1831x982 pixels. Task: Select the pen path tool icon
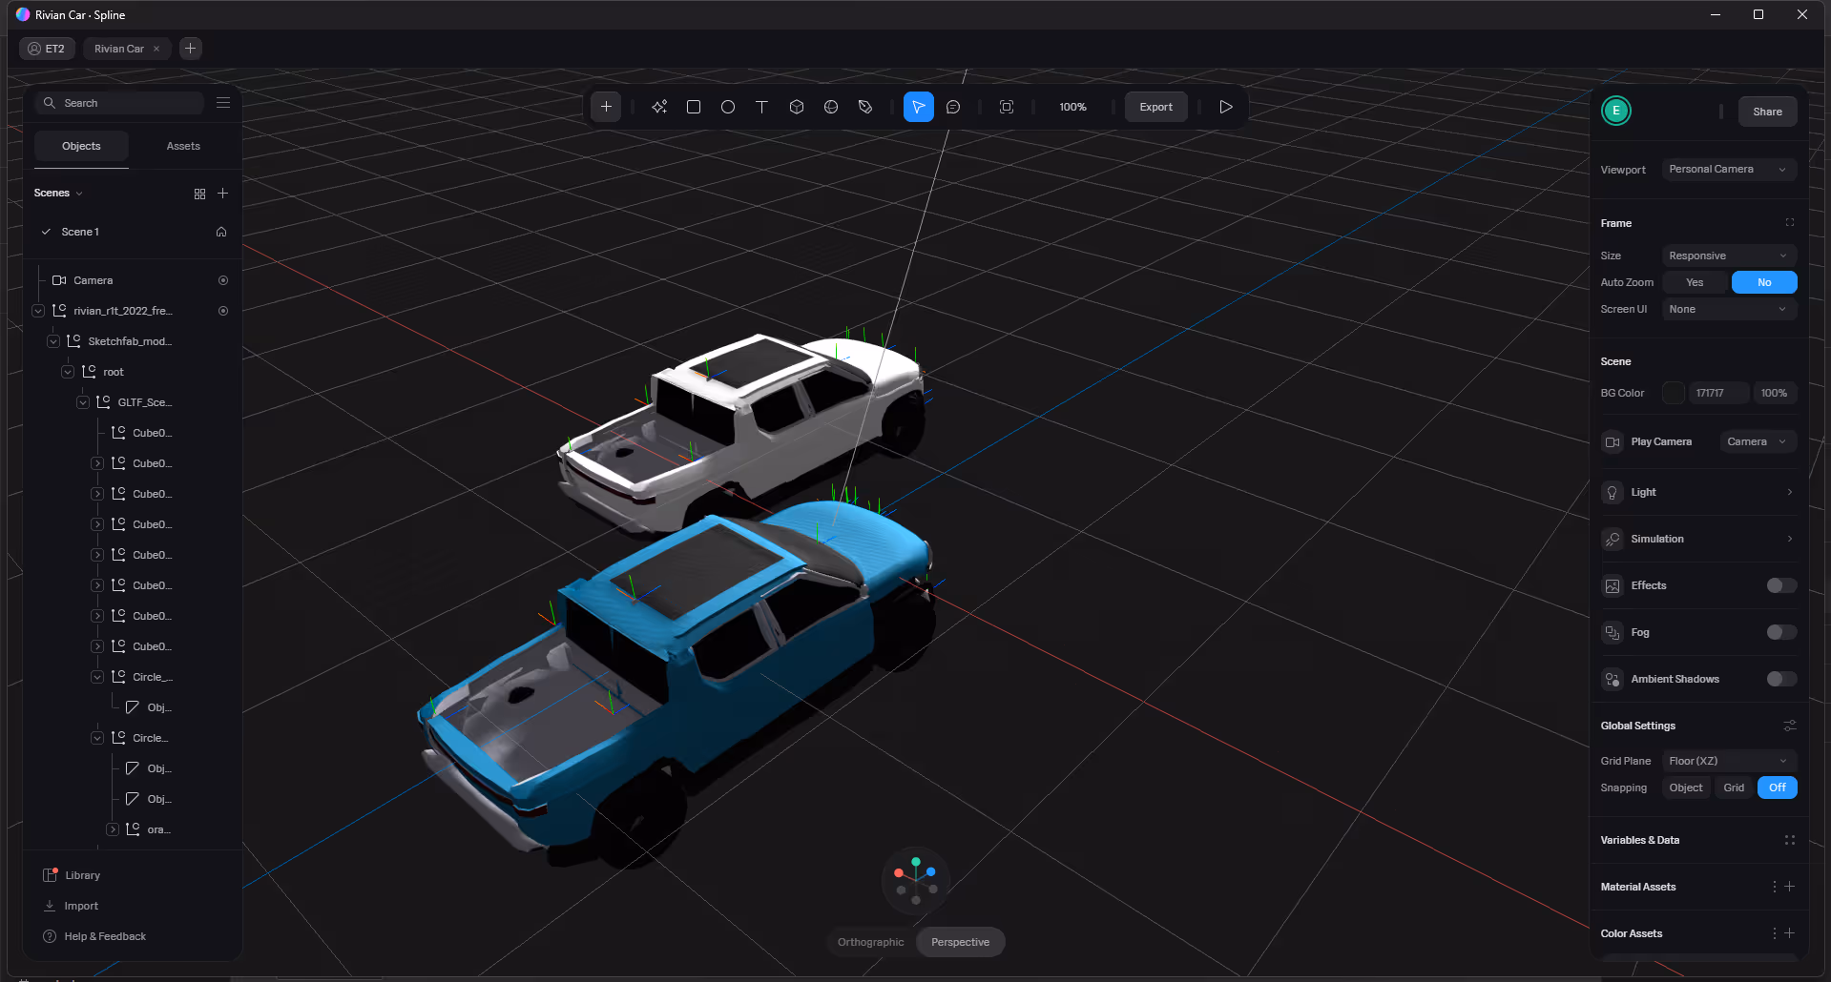click(x=865, y=107)
